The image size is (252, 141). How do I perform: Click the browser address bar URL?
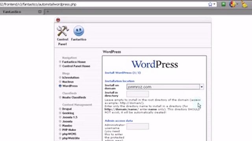click(38, 4)
